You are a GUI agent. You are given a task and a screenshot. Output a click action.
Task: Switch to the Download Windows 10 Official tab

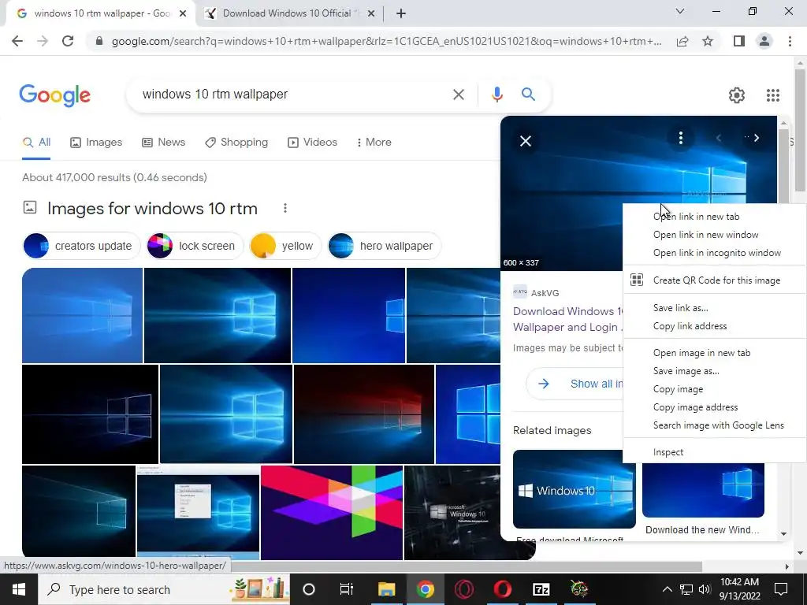[291, 13]
